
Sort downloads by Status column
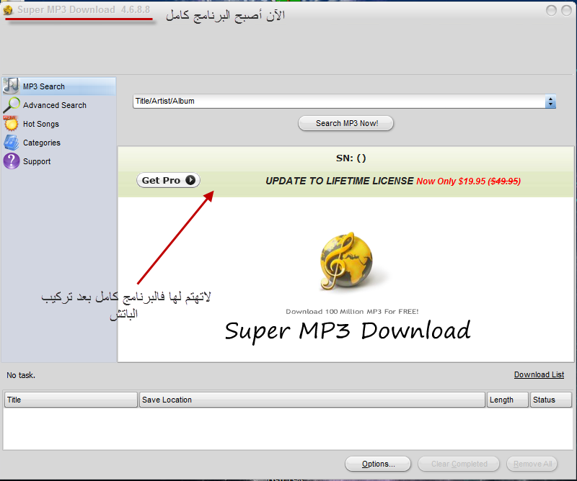[x=550, y=400]
